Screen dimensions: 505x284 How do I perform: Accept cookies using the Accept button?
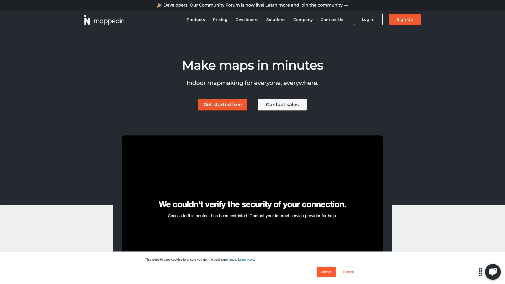(326, 272)
